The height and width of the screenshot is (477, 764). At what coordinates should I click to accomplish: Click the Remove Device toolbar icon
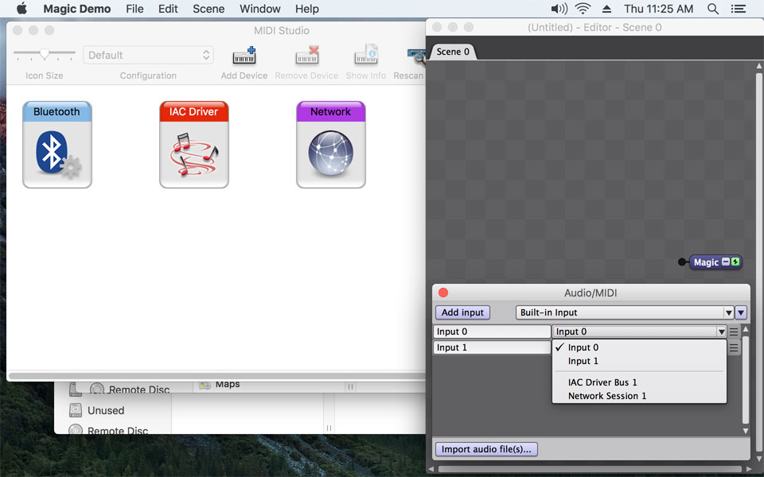pyautogui.click(x=307, y=56)
